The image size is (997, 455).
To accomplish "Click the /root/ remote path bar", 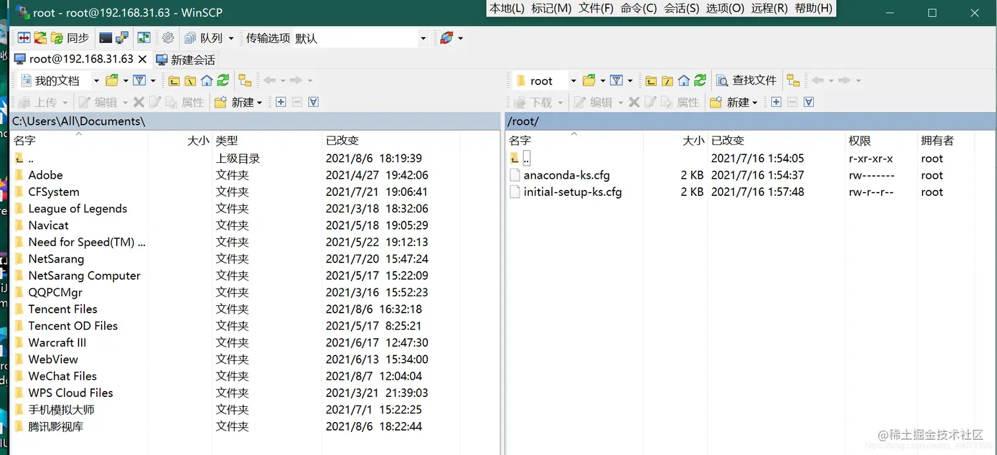I will point(750,121).
